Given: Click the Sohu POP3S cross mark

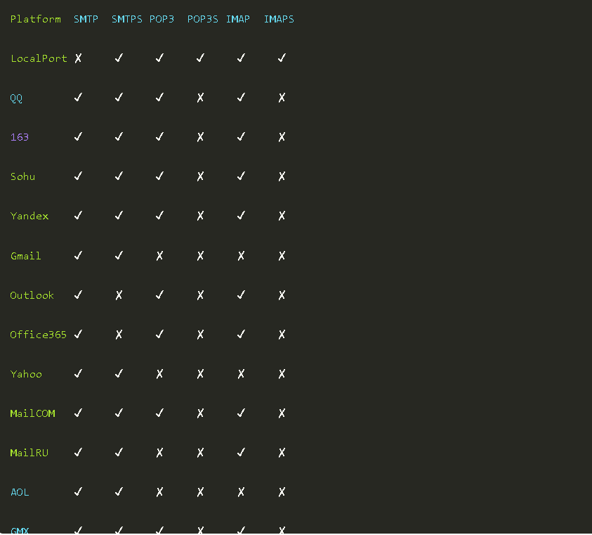Looking at the screenshot, I should click(x=200, y=176).
